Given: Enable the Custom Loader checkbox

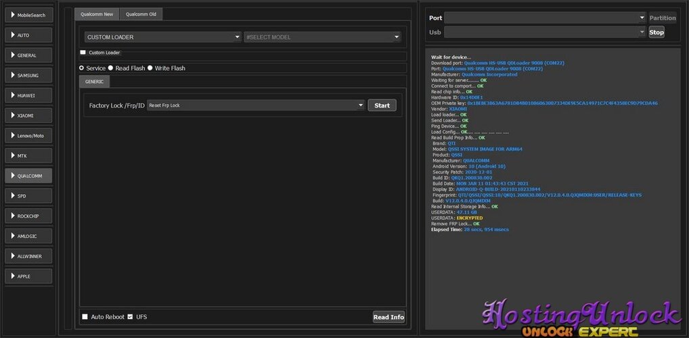Looking at the screenshot, I should pyautogui.click(x=83, y=52).
